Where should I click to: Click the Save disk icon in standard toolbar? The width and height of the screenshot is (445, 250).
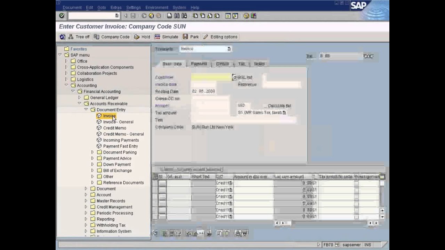[x=133, y=16]
